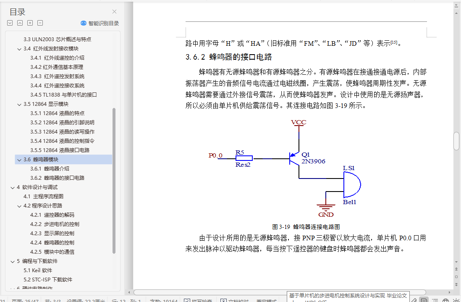This screenshot has width=461, height=302.
Task: Select 3.5.5 12864 液晶接口电路
Action: [60, 150]
